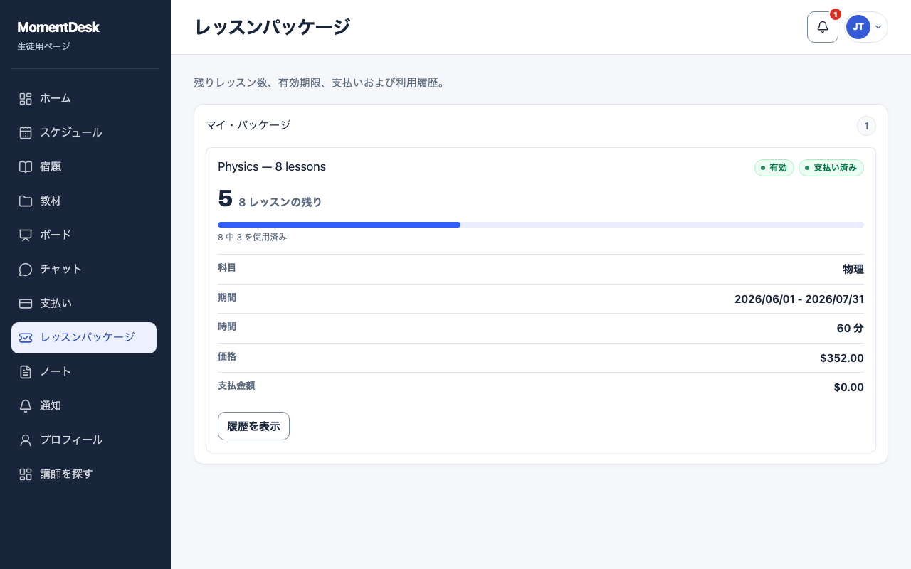
Task: Click the ホーム grid icon in sidebar
Action: click(26, 99)
